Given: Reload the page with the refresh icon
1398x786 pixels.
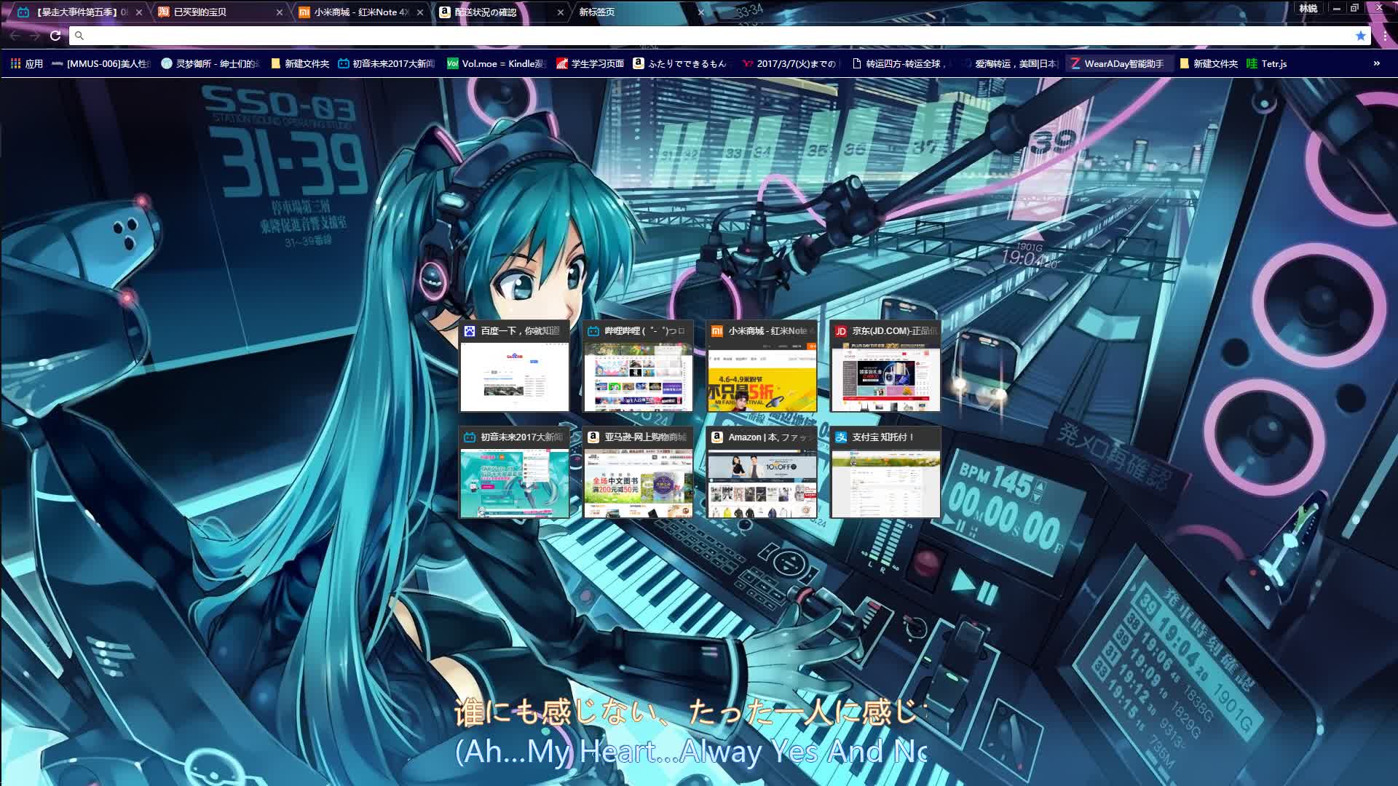Looking at the screenshot, I should [55, 35].
